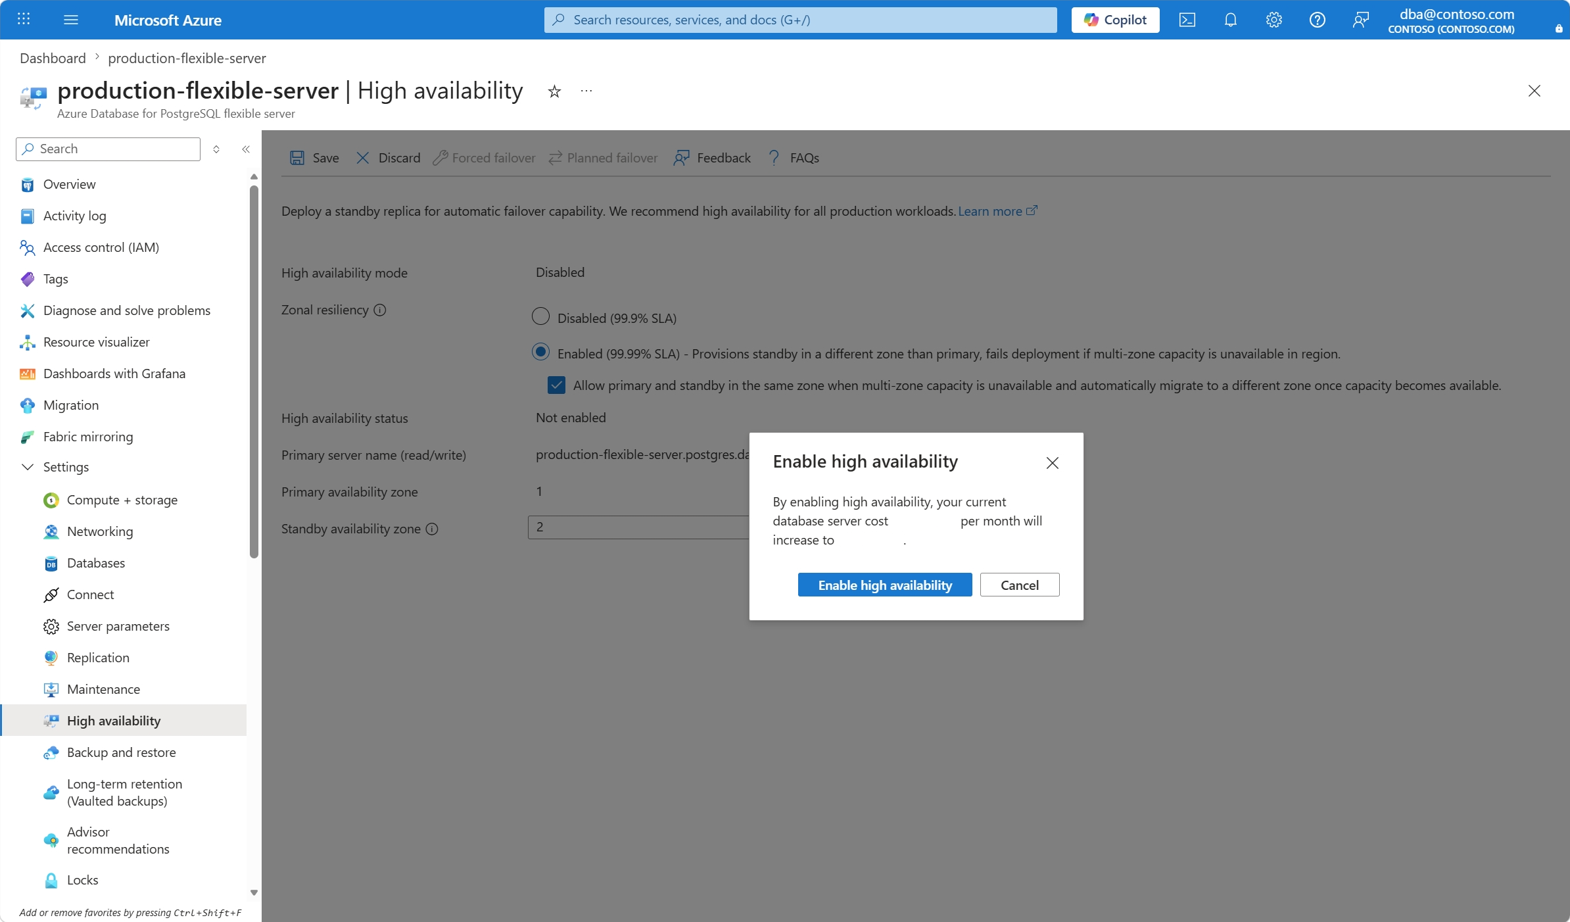Click Cancel in the dialog
Screen dimensions: 1570x922
tap(1020, 585)
